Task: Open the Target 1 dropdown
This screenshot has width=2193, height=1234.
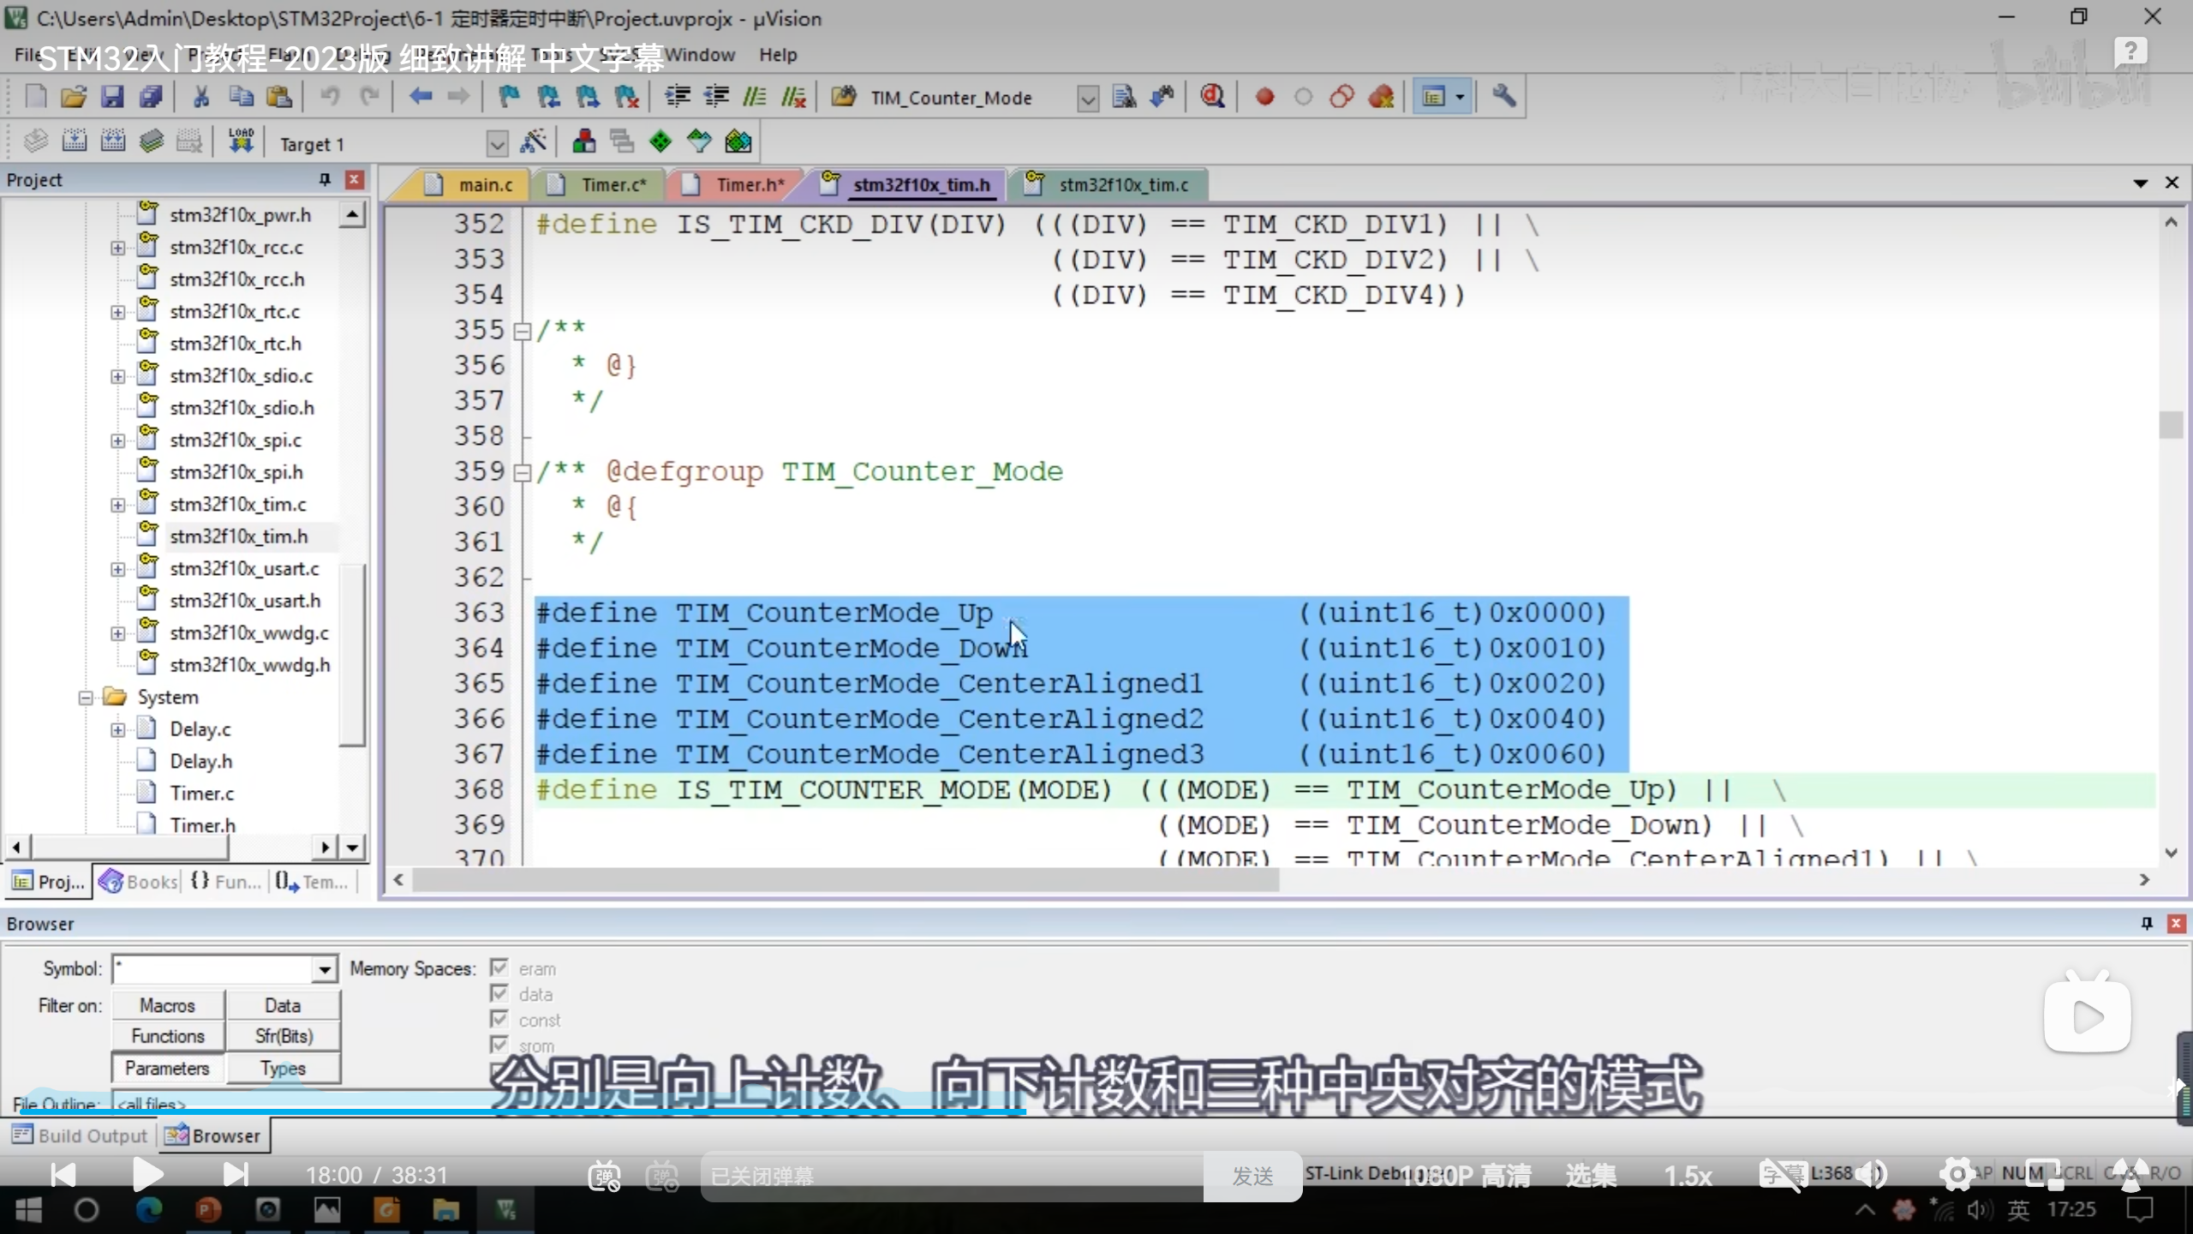Action: (496, 143)
